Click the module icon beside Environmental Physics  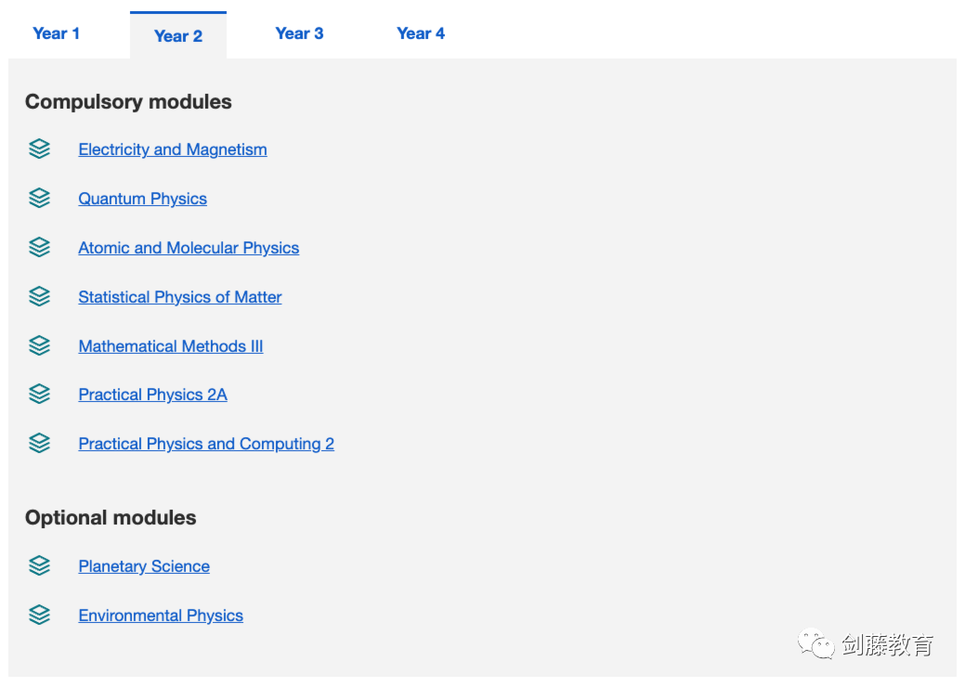click(39, 616)
